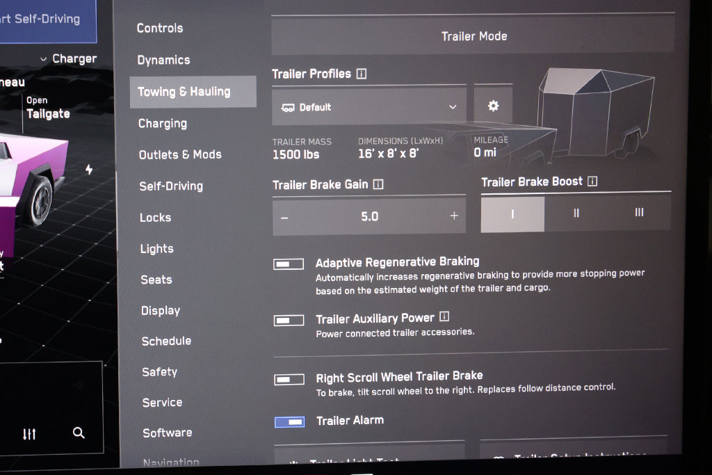Viewport: 712px width, 475px height.
Task: Click the trailer brake gain value 5.0
Action: click(369, 216)
